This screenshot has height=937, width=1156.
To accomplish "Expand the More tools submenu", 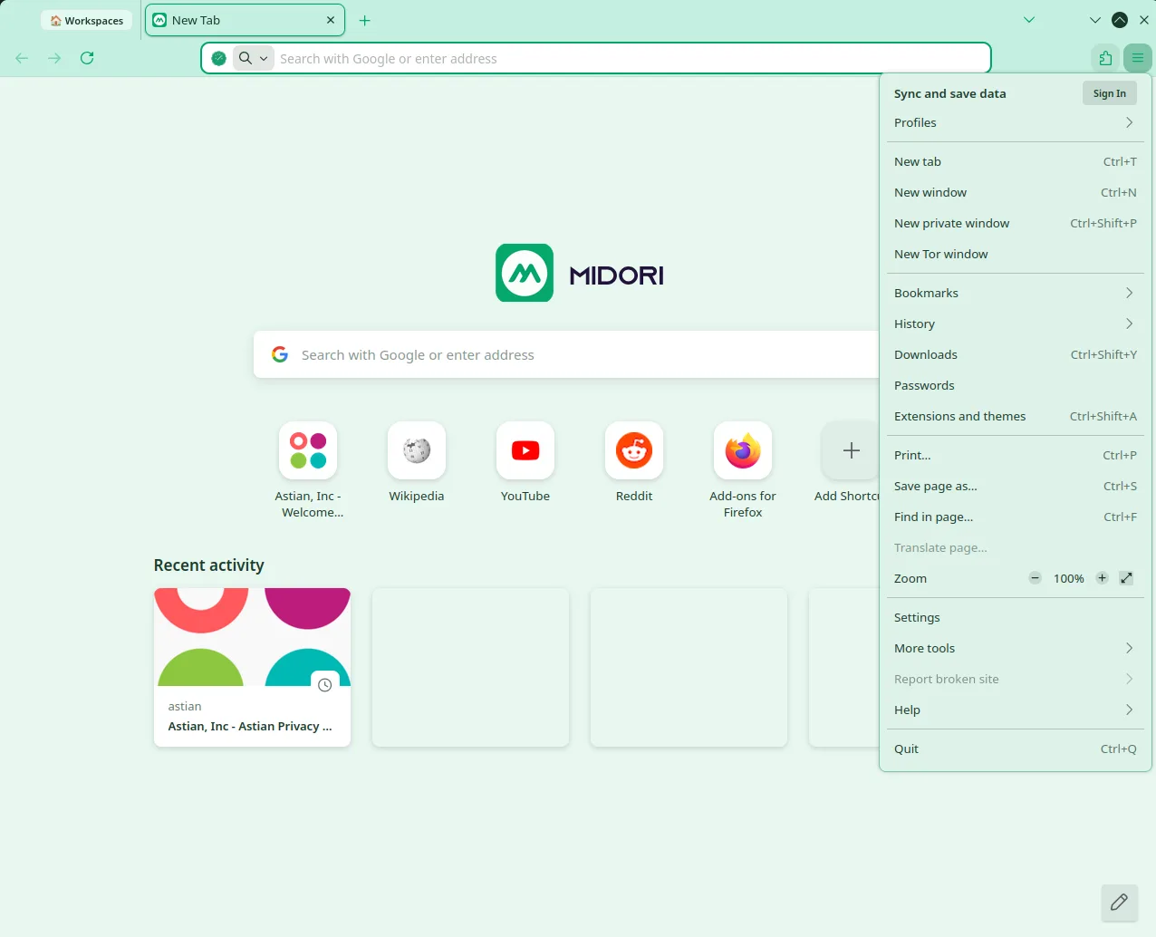I will click(x=1015, y=648).
